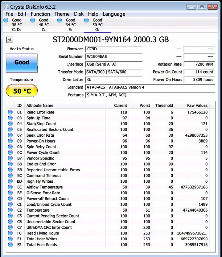The width and height of the screenshot is (222, 257).
Task: Close the CrystalDiskInfo window
Action: click(x=212, y=7)
